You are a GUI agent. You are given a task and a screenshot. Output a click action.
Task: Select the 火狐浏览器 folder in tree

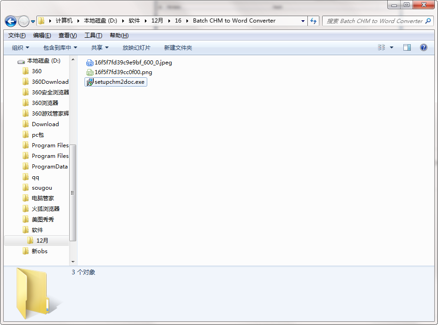tap(45, 209)
